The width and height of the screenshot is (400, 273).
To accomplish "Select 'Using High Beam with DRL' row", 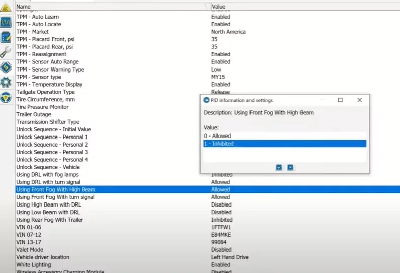I will 208,204.
